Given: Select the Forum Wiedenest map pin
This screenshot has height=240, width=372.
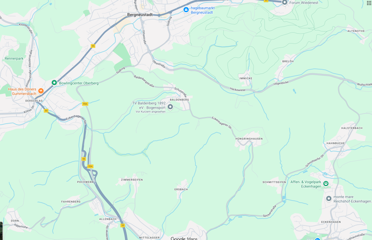Looking at the screenshot, I should pos(284,3).
